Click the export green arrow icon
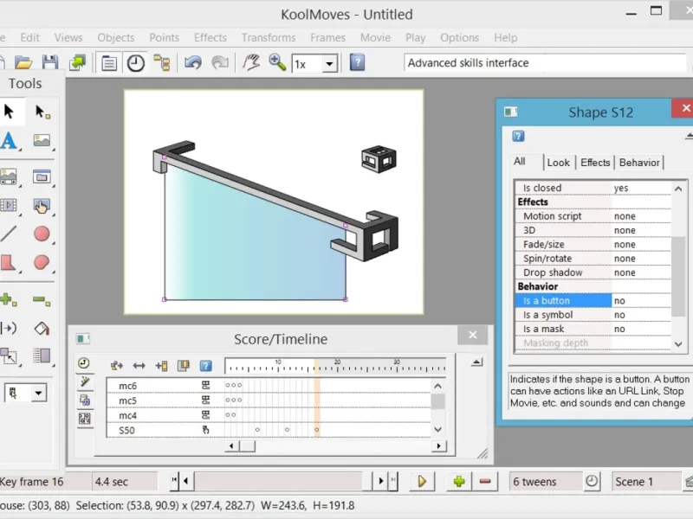This screenshot has width=693, height=519. tap(78, 62)
